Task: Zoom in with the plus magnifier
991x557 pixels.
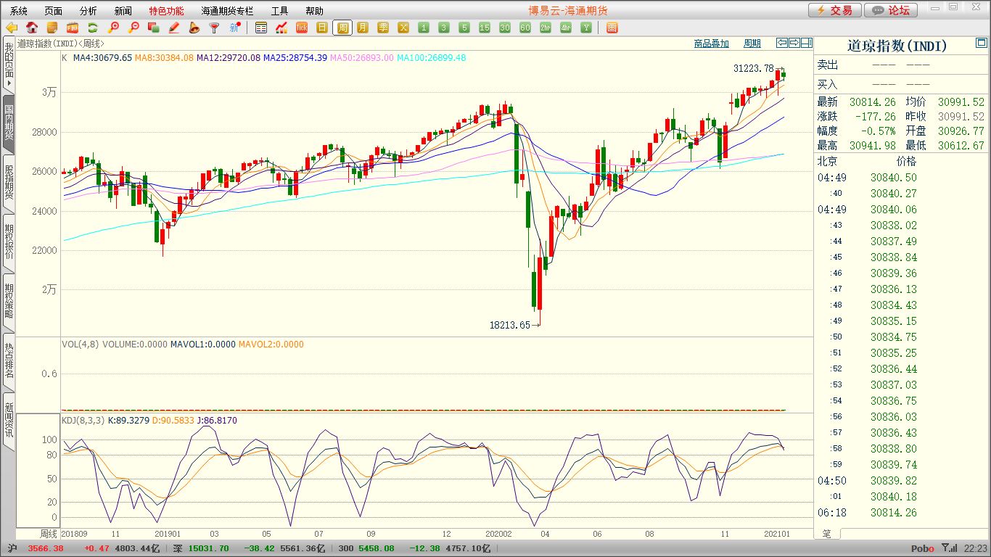Action: click(x=113, y=28)
